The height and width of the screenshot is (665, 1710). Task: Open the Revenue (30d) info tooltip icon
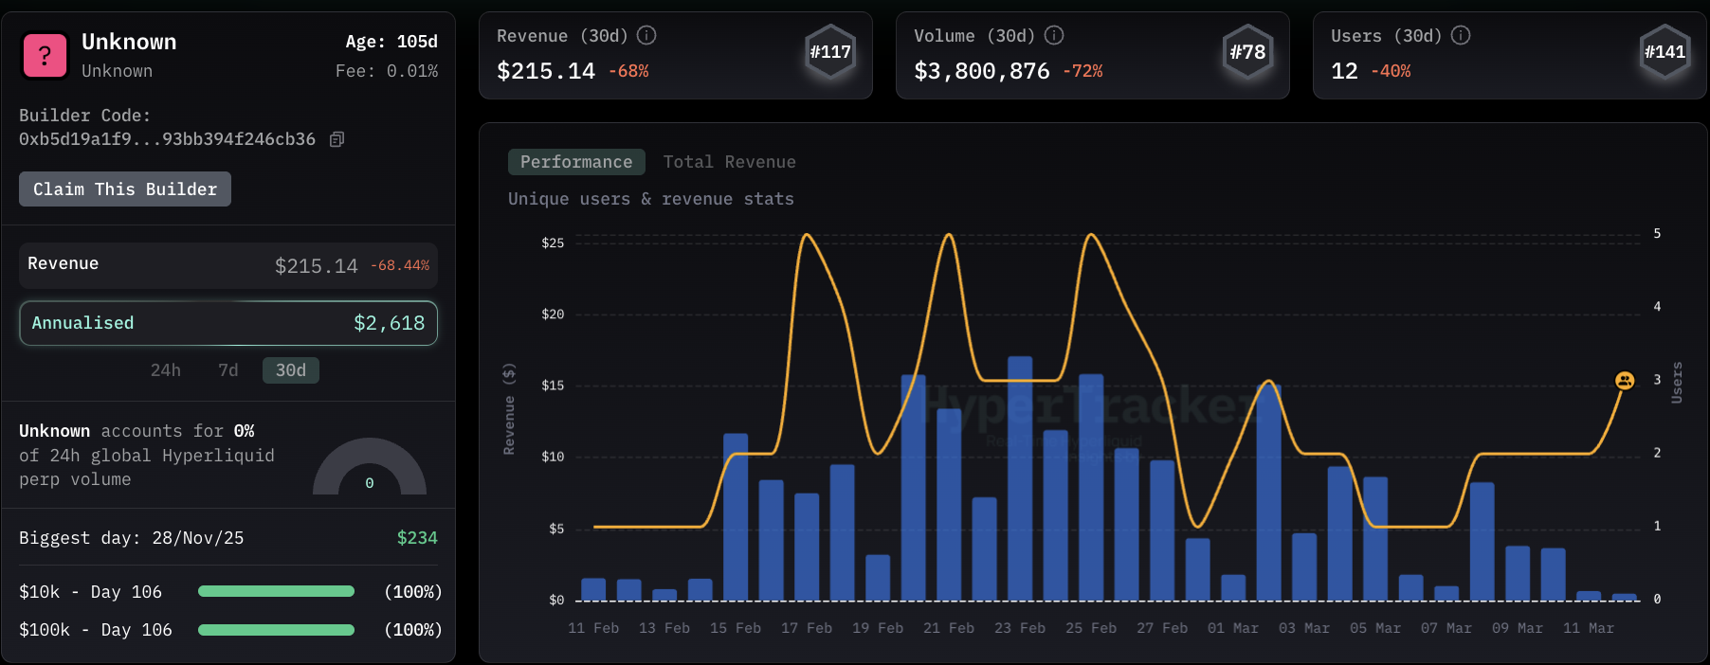click(646, 36)
